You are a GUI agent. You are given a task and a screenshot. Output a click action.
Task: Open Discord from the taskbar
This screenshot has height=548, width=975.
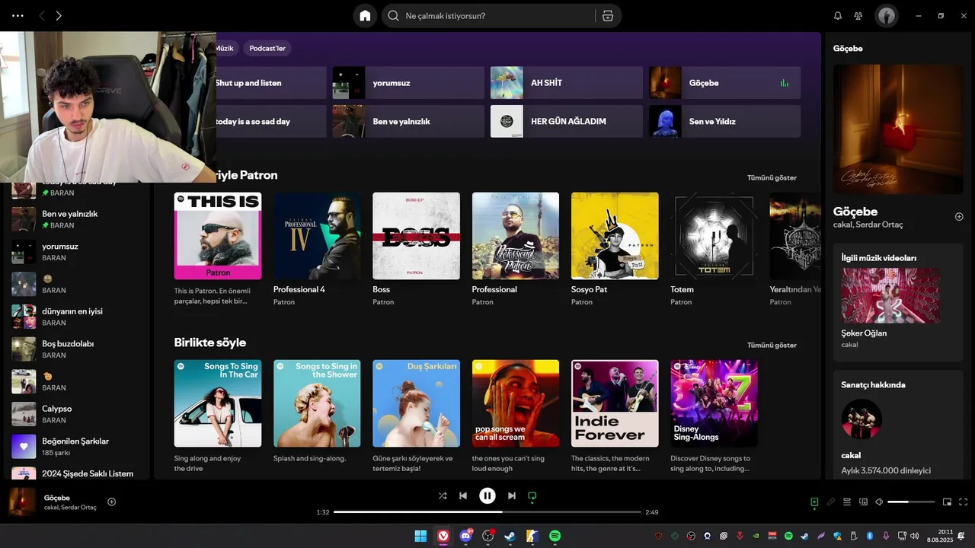pyautogui.click(x=465, y=536)
